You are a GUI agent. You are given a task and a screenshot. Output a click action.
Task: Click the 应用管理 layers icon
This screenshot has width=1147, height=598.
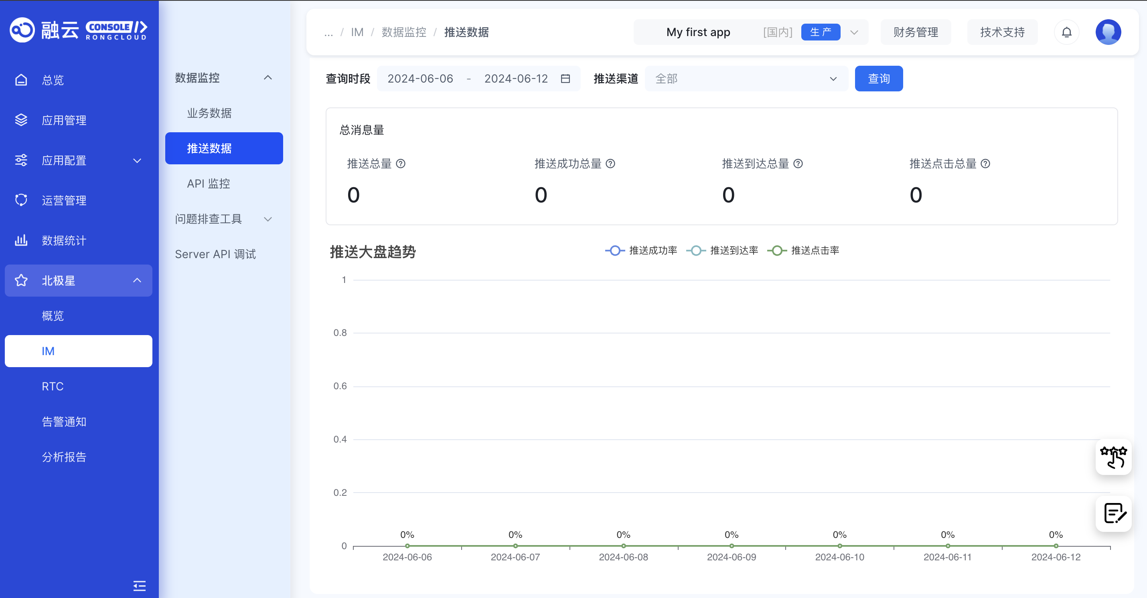[21, 120]
